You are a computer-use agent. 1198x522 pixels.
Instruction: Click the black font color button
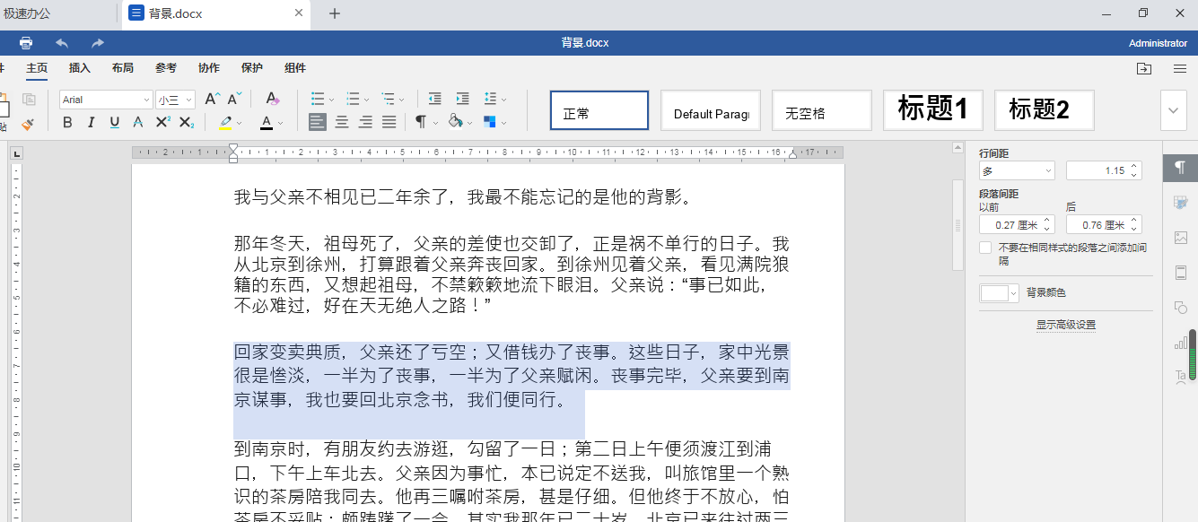point(267,123)
